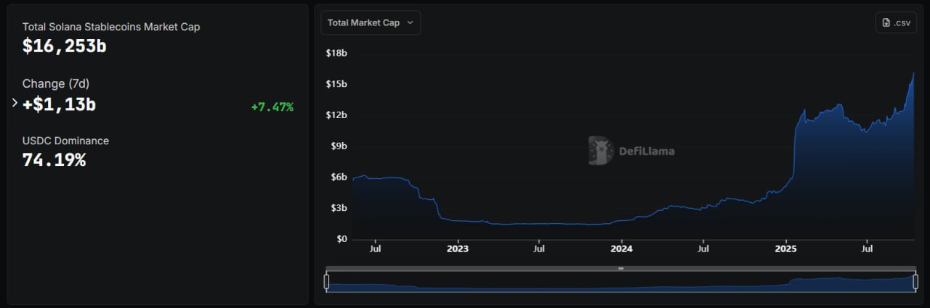Click the right handle of the range slider

915,281
